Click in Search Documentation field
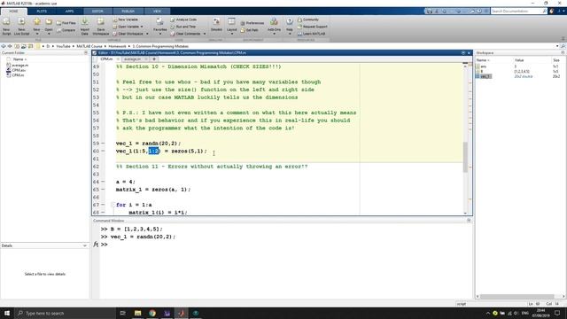 click(517, 12)
